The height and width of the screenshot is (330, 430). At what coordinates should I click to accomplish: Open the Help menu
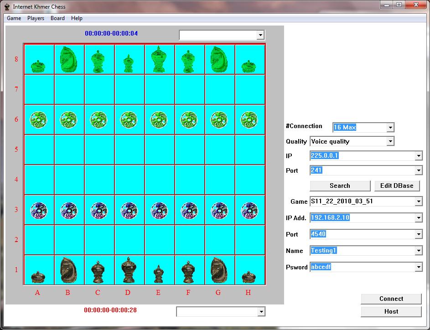click(x=77, y=18)
